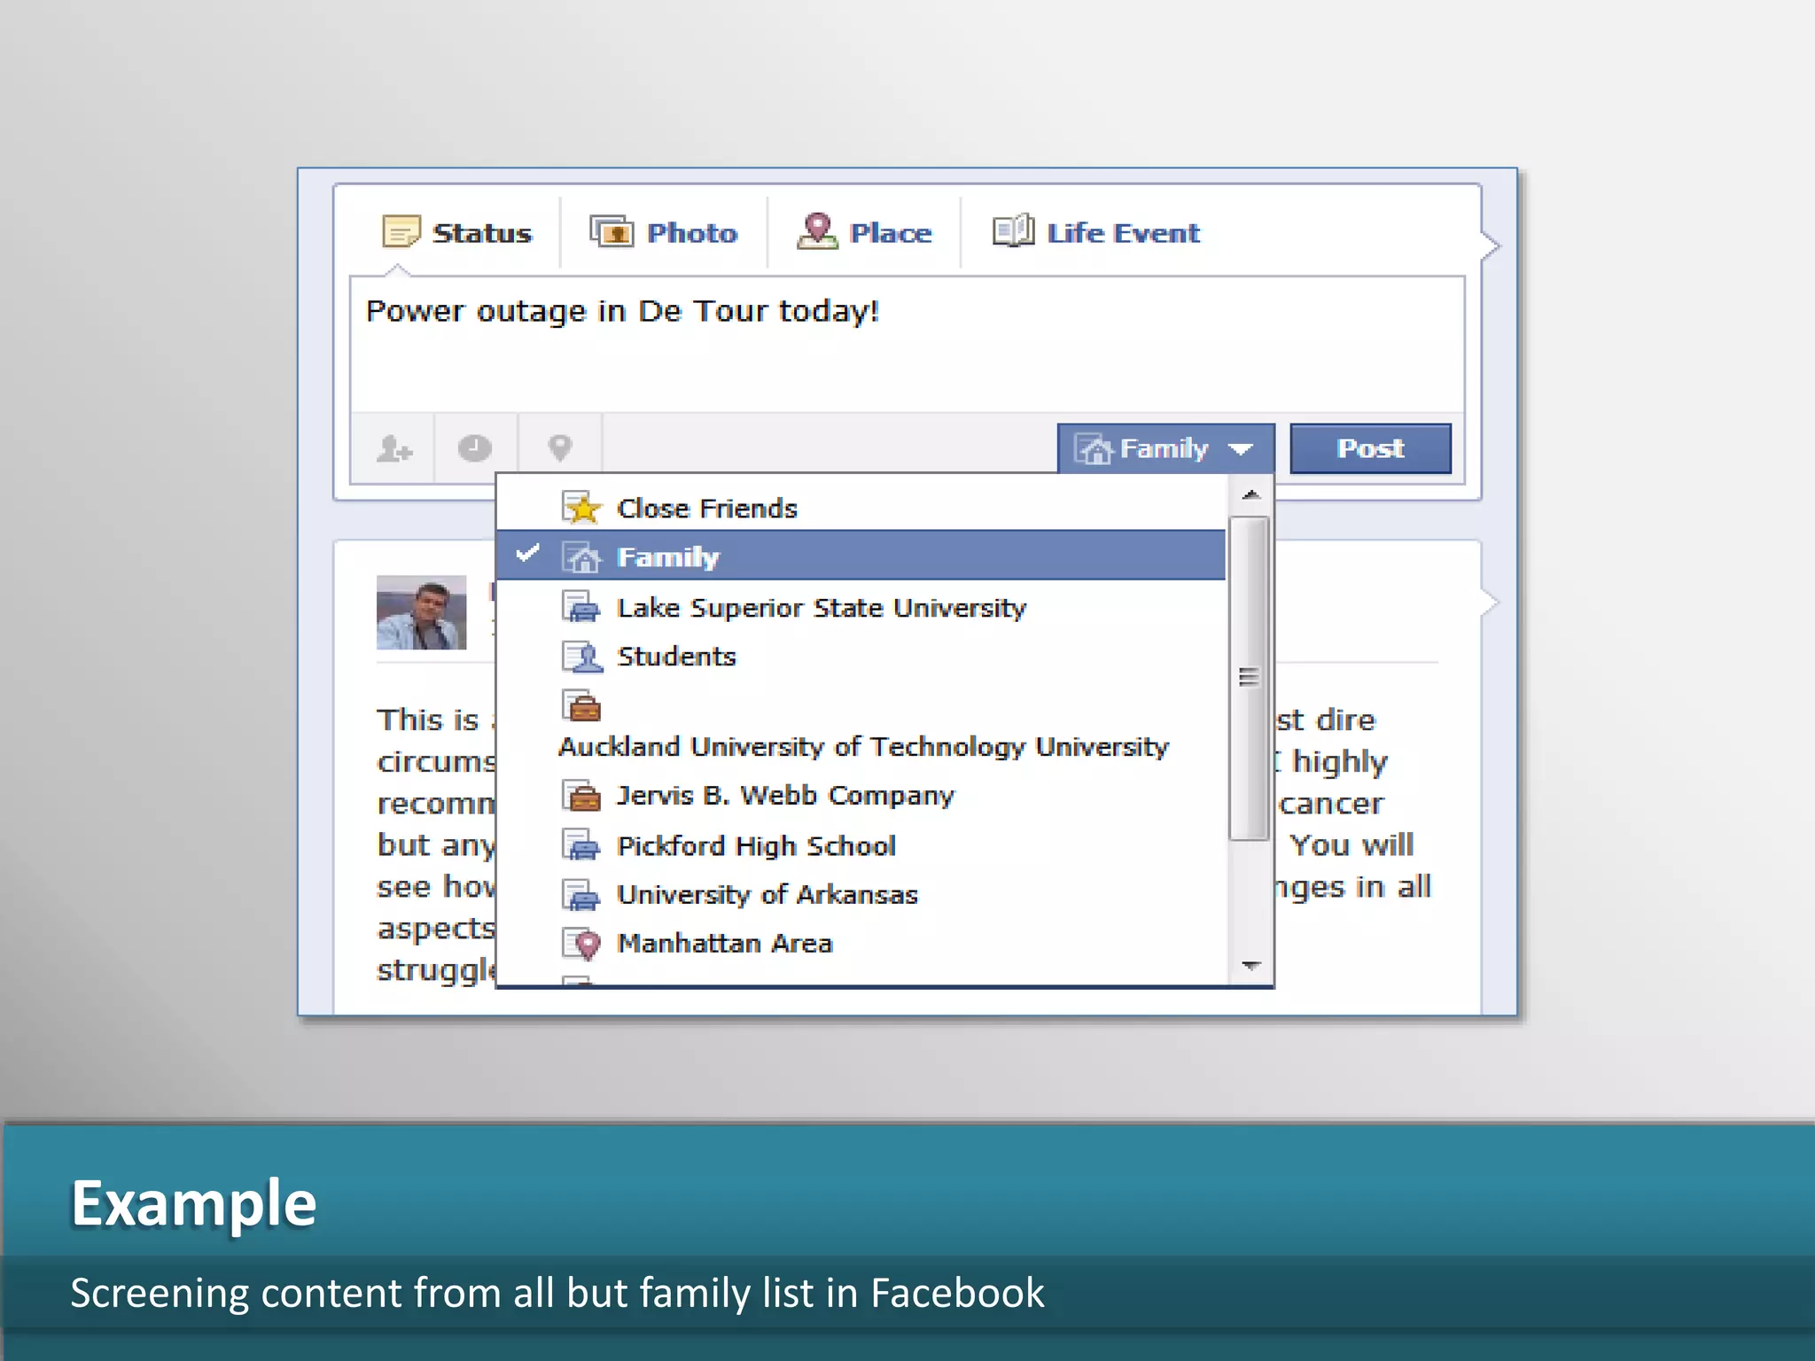The height and width of the screenshot is (1361, 1815).
Task: Choose Jervis B. Webb Company list
Action: click(x=861, y=796)
